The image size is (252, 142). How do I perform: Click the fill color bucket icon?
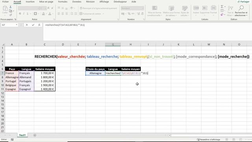point(43,14)
